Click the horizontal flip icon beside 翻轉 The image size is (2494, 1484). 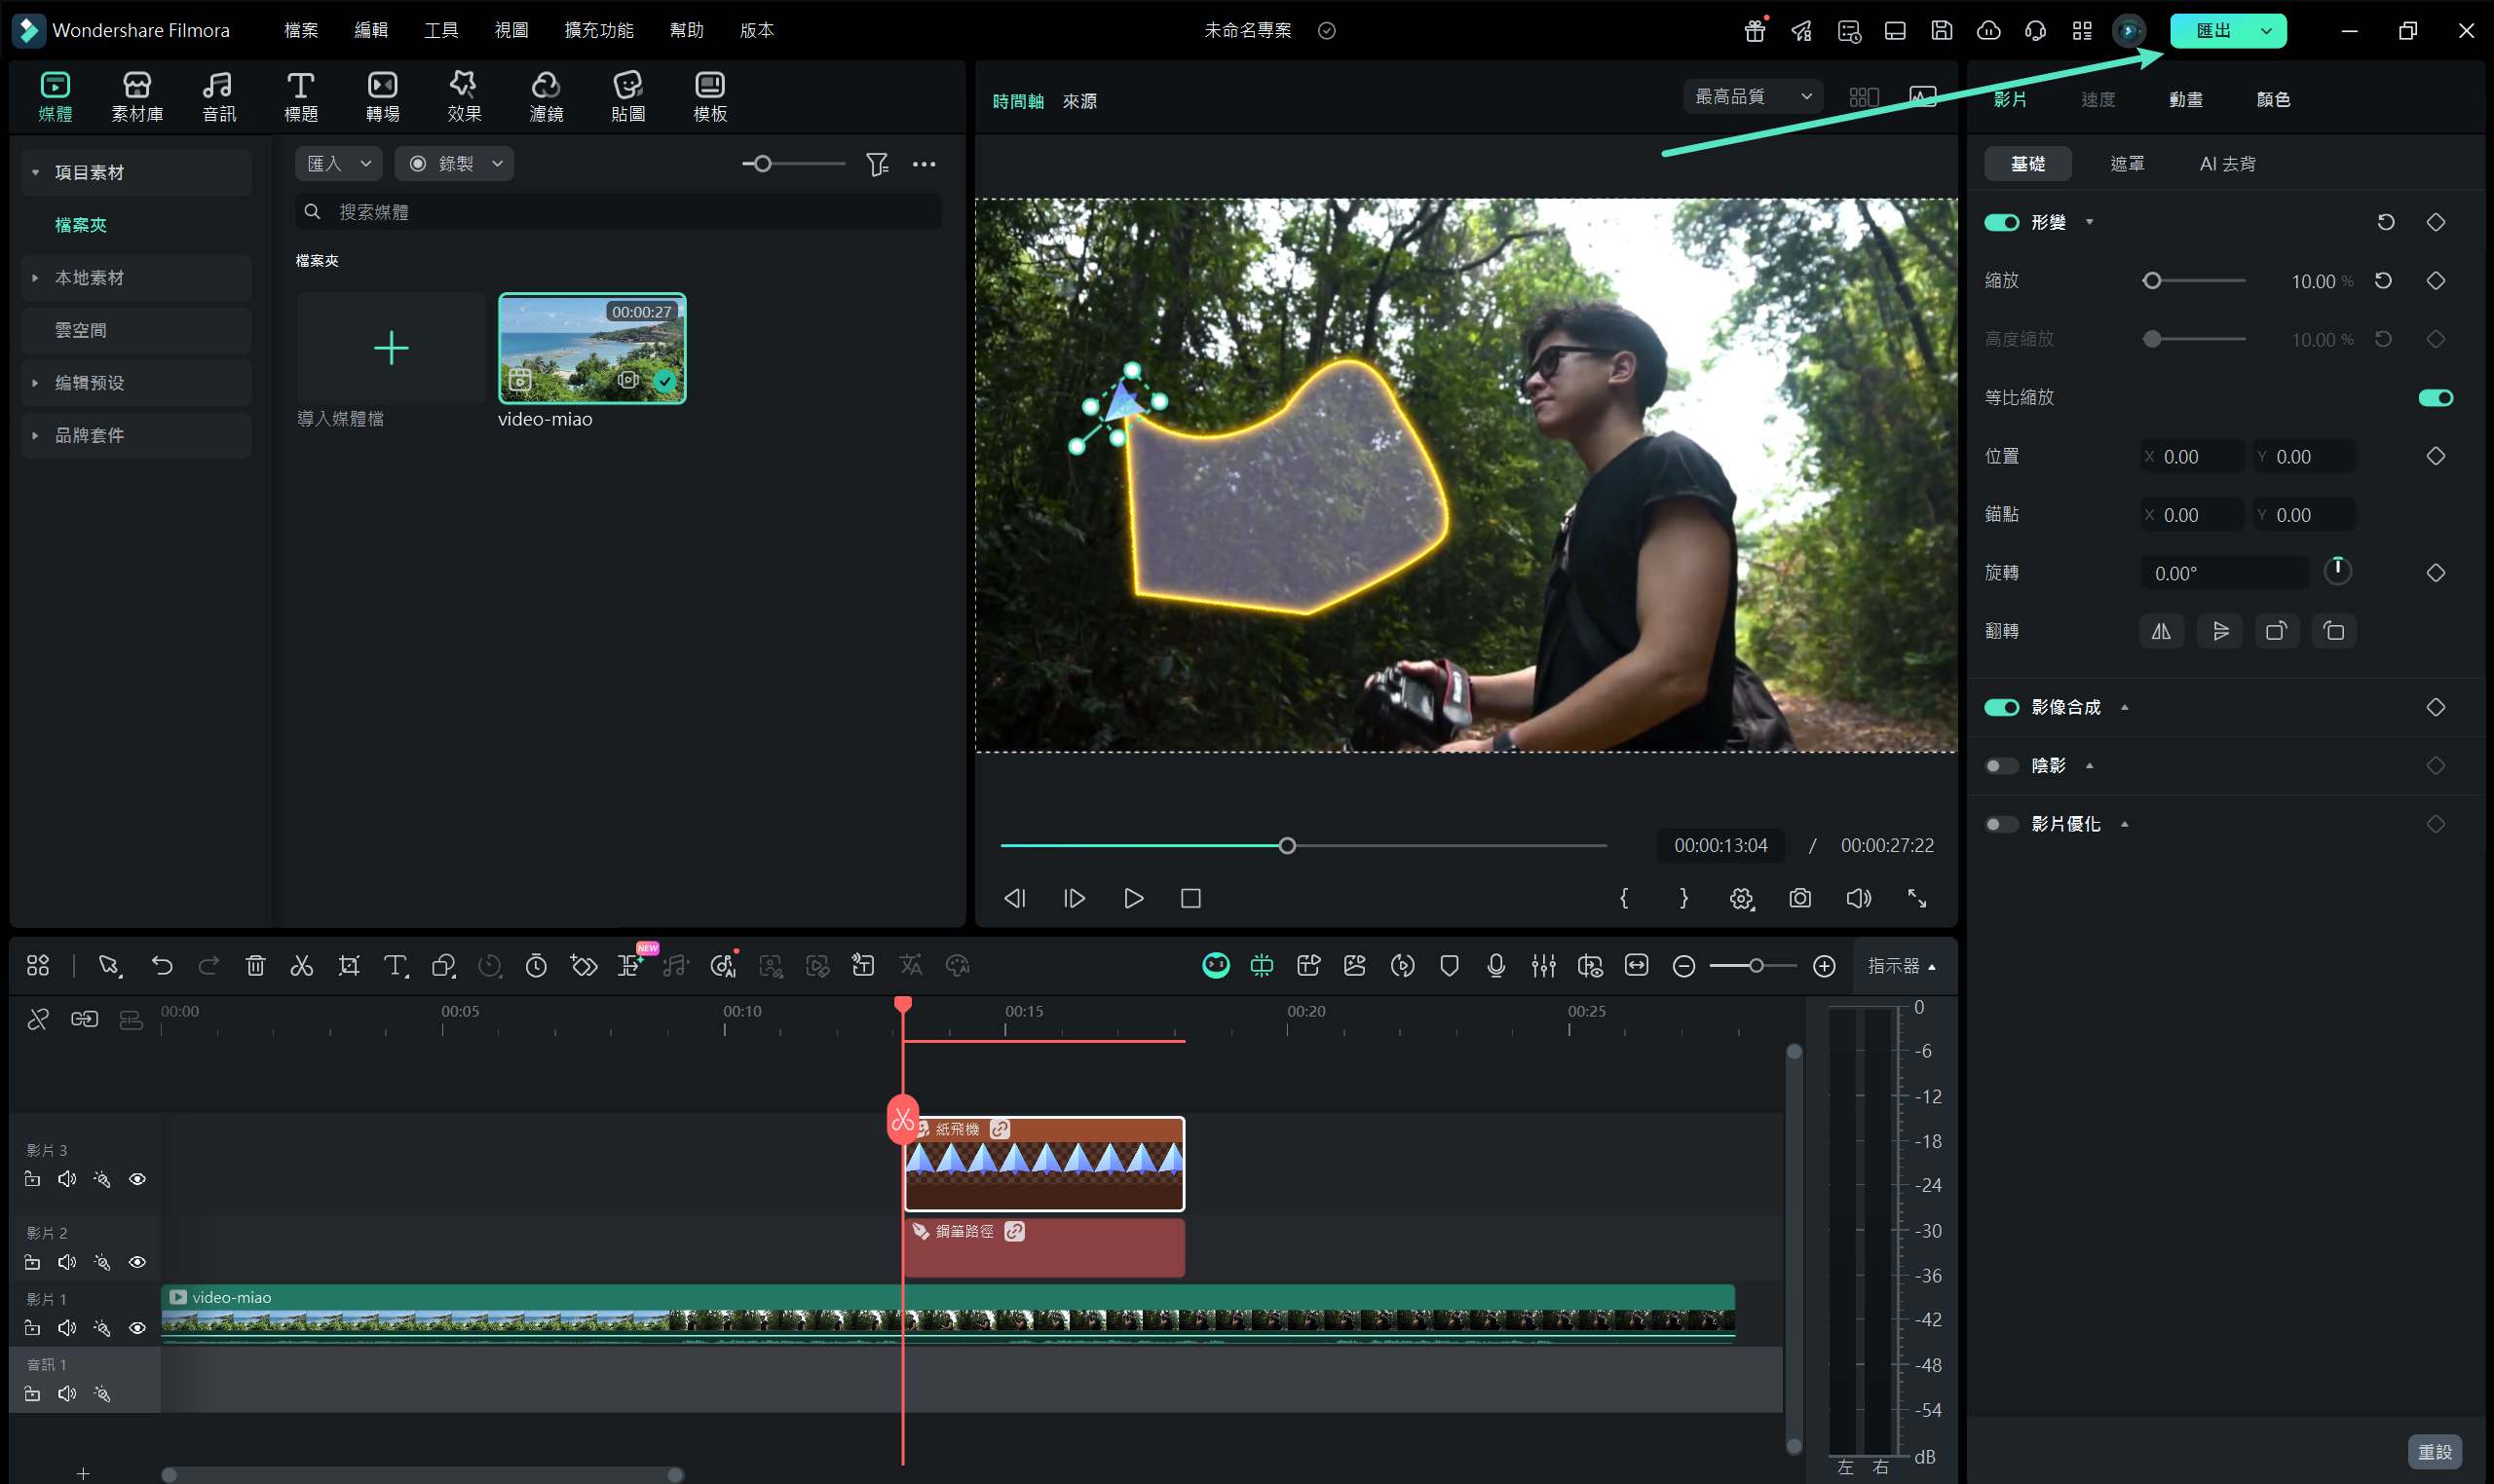click(2161, 631)
